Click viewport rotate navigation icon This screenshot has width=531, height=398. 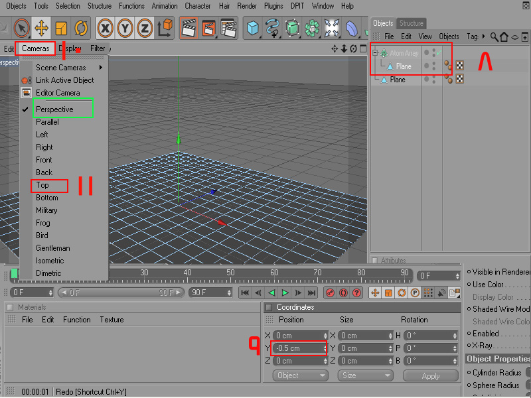(x=354, y=49)
